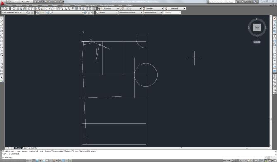The image size is (277, 162).
Task: Switch to the Лист2 layout tab
Action: [33, 148]
